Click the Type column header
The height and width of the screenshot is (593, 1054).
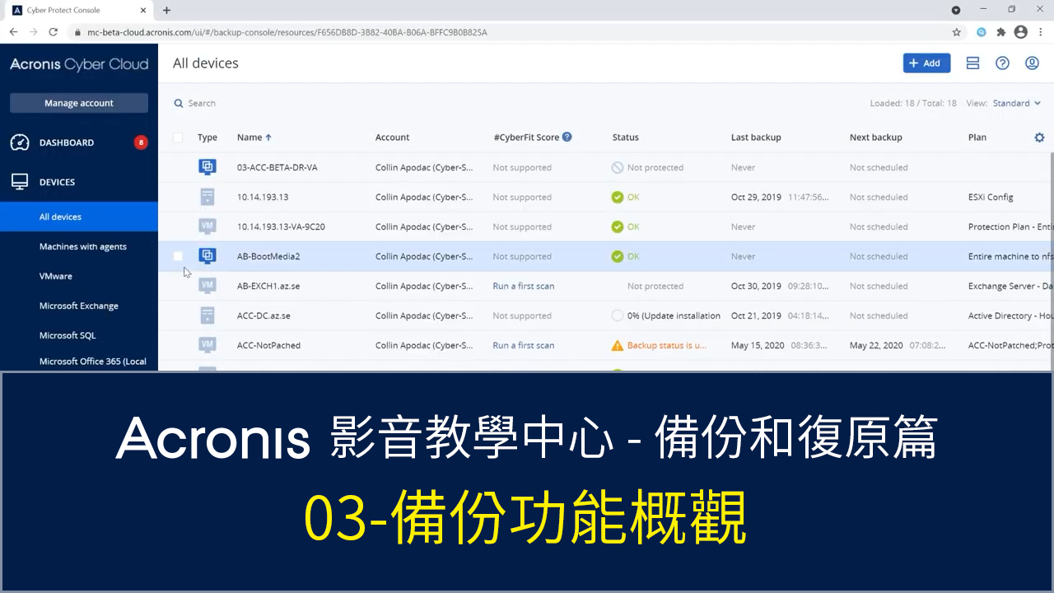tap(208, 138)
